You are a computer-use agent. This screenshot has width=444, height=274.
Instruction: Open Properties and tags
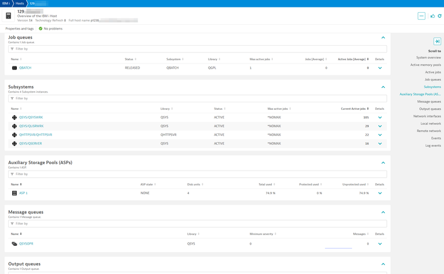point(20,28)
